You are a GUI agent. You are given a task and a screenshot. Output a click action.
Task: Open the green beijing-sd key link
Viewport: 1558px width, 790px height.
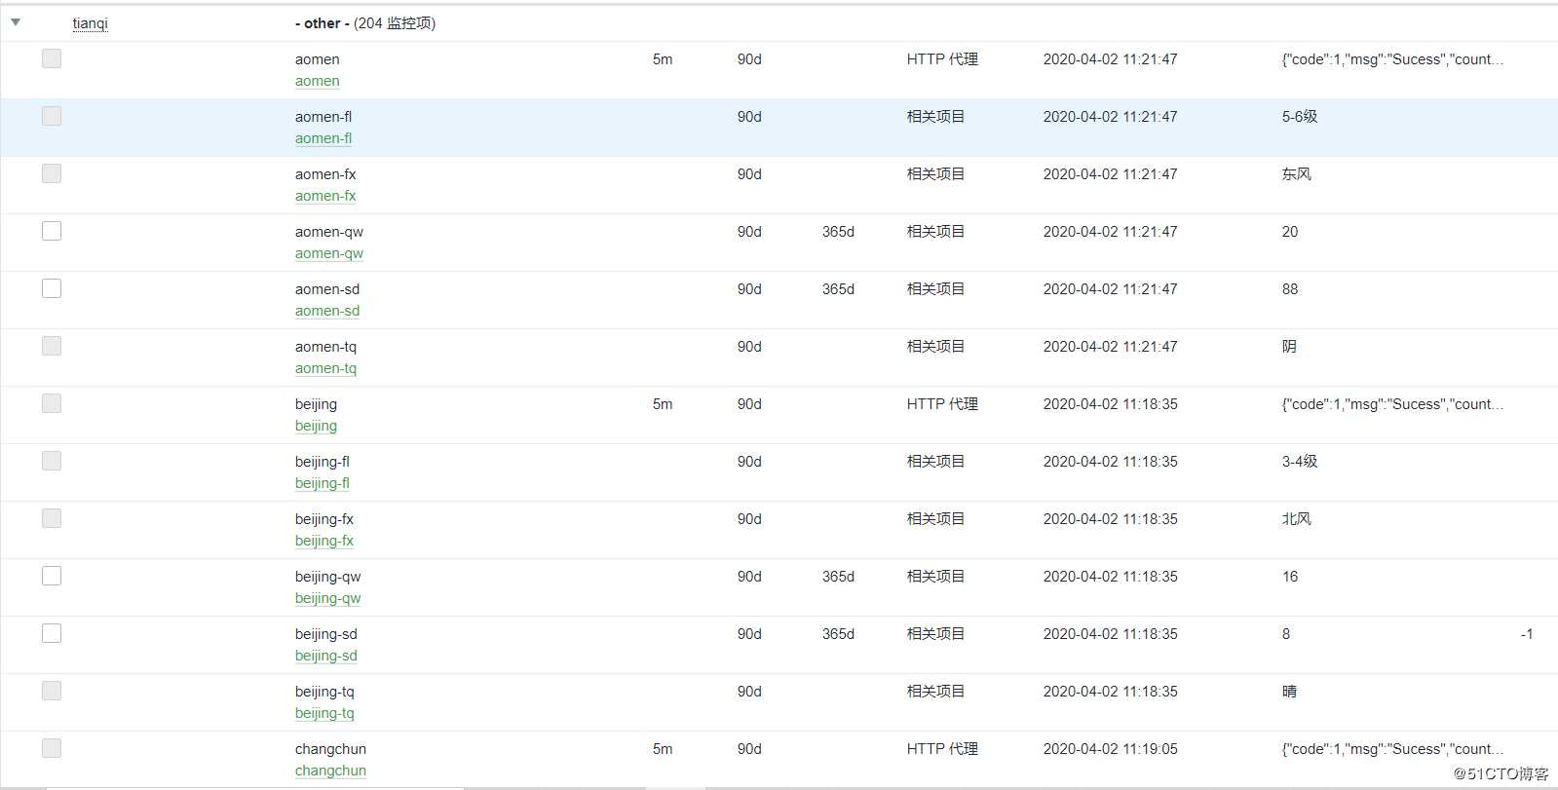click(326, 656)
